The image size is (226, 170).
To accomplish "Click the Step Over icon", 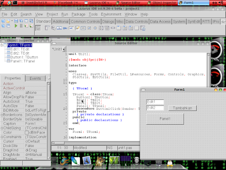I will (31, 26).
